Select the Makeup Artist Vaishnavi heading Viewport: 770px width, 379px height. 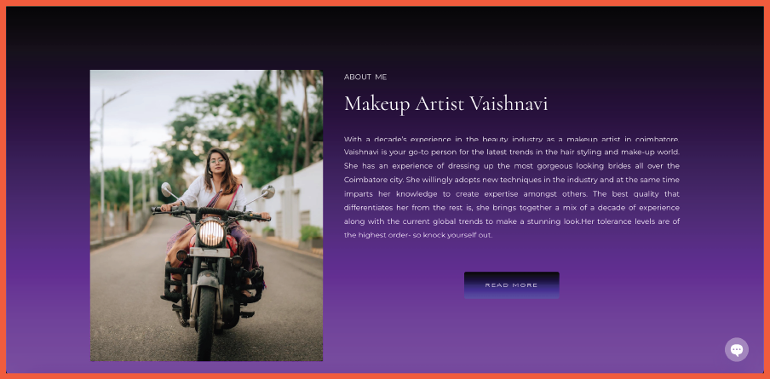445,104
